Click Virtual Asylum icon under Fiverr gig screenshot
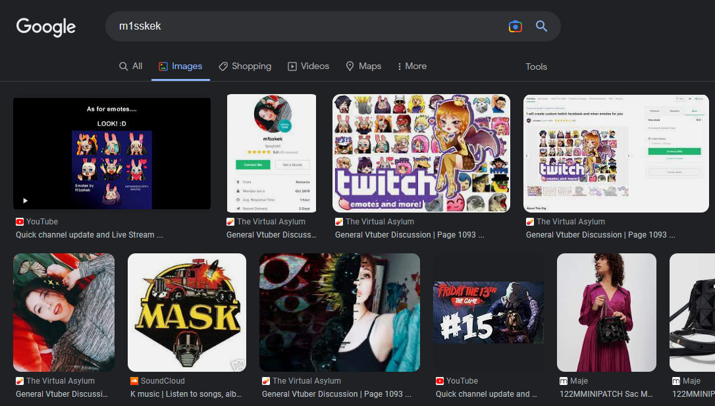Image resolution: width=715 pixels, height=406 pixels. point(530,222)
